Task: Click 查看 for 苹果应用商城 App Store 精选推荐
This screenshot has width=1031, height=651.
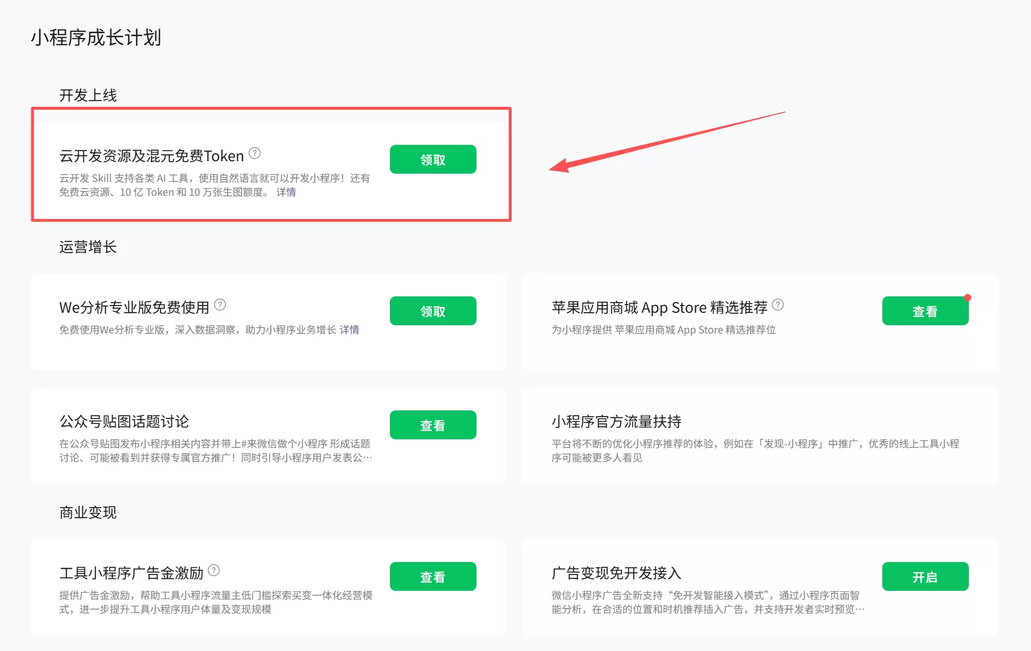Action: (925, 311)
